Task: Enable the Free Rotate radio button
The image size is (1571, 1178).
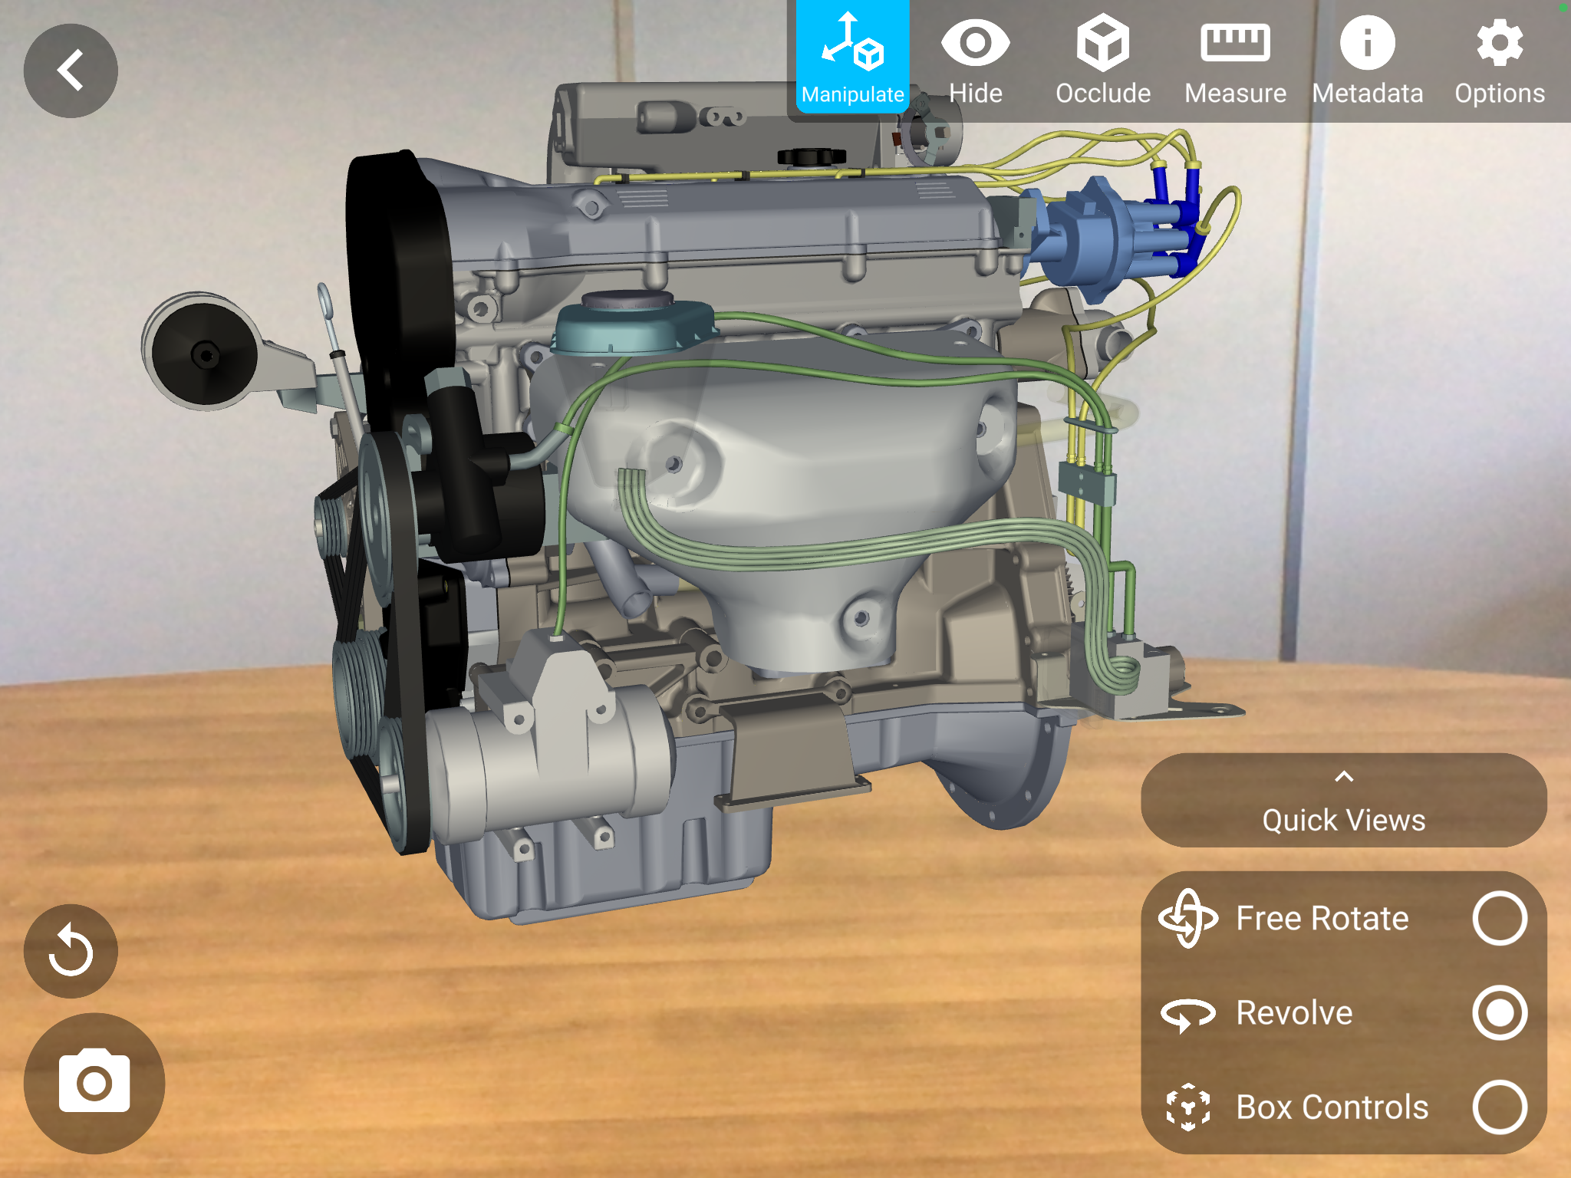Action: pos(1499,918)
